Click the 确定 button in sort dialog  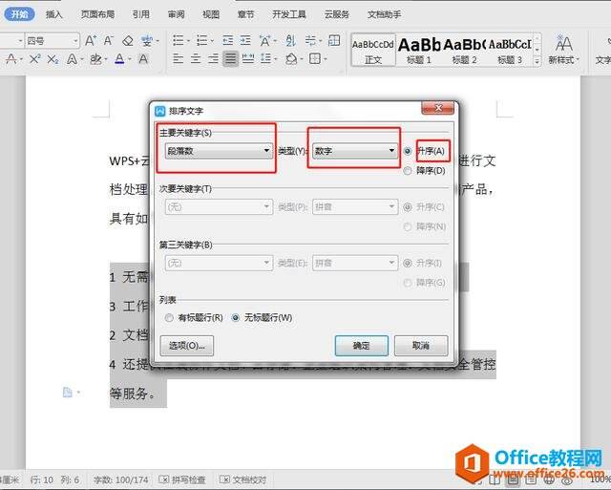[x=361, y=346]
